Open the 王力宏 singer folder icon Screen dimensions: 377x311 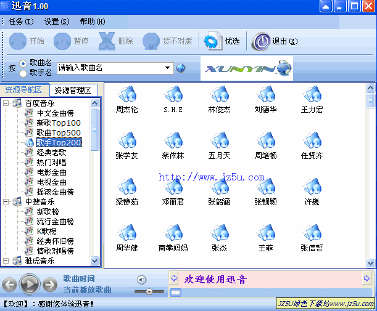[x=312, y=94]
